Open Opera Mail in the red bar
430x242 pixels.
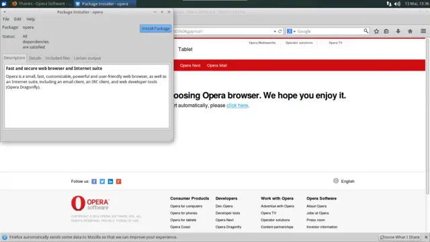coord(216,66)
